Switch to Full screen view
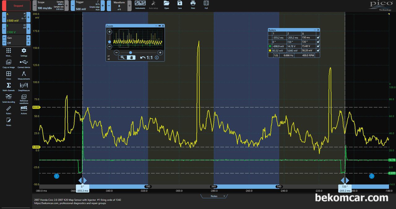This screenshot has height=209, width=396. point(206,5)
